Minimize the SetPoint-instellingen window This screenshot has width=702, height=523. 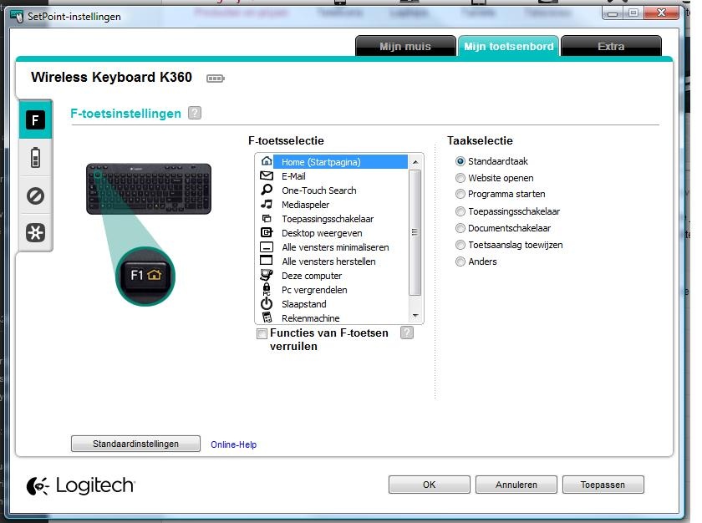click(613, 13)
